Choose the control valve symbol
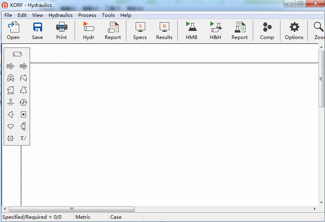 coord(11,78)
